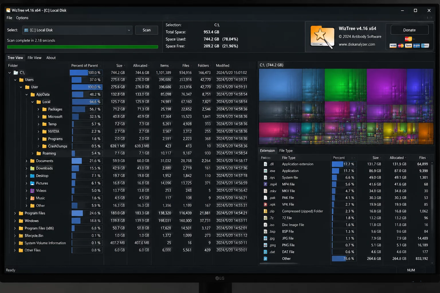Click the WizTree app icon in the title bar
The height and width of the screenshot is (293, 440).
(x=8, y=10)
